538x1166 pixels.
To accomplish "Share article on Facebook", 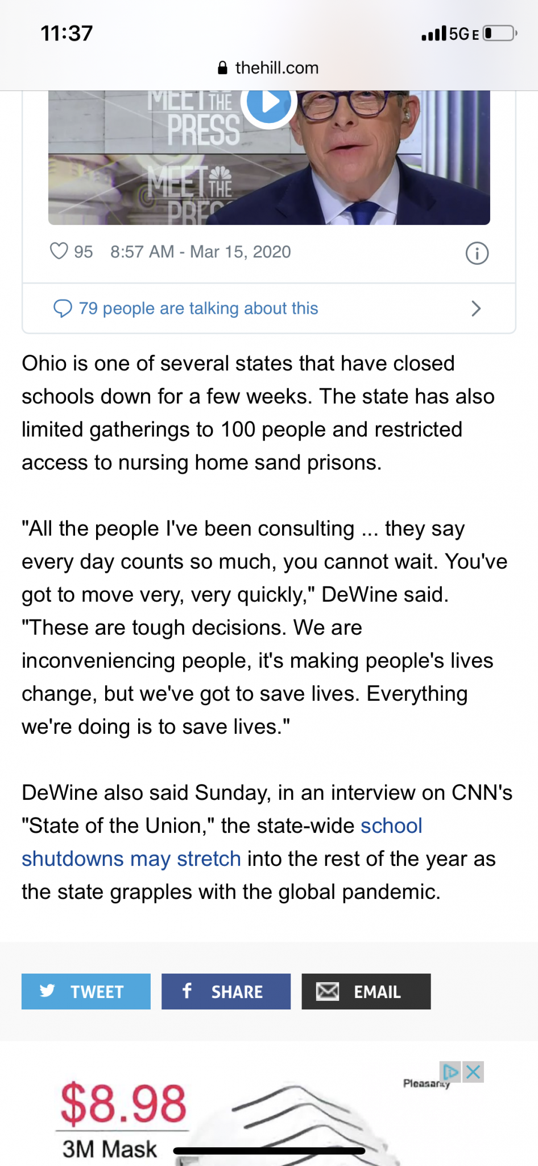I will tap(226, 991).
